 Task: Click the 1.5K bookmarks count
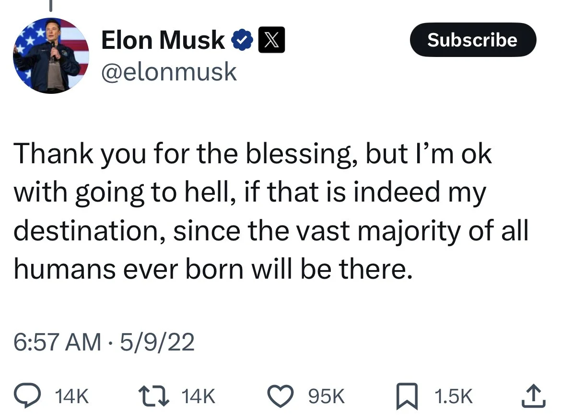(453, 396)
